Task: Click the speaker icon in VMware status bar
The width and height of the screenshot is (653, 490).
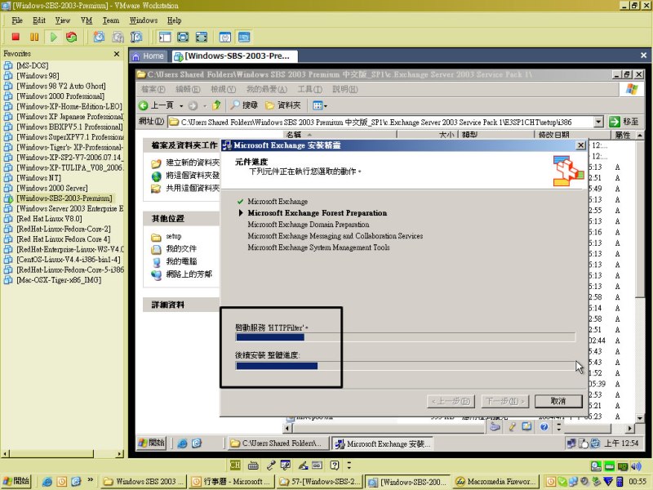Action: pyautogui.click(x=636, y=465)
